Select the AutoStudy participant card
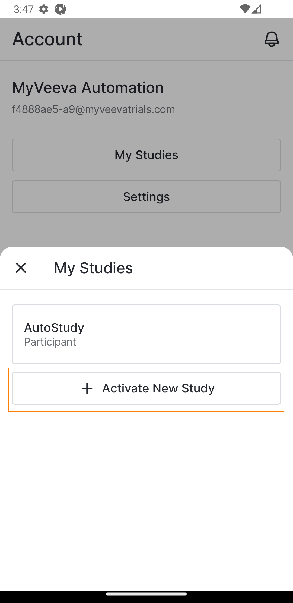Screen dimensions: 293x603 click(x=146, y=334)
